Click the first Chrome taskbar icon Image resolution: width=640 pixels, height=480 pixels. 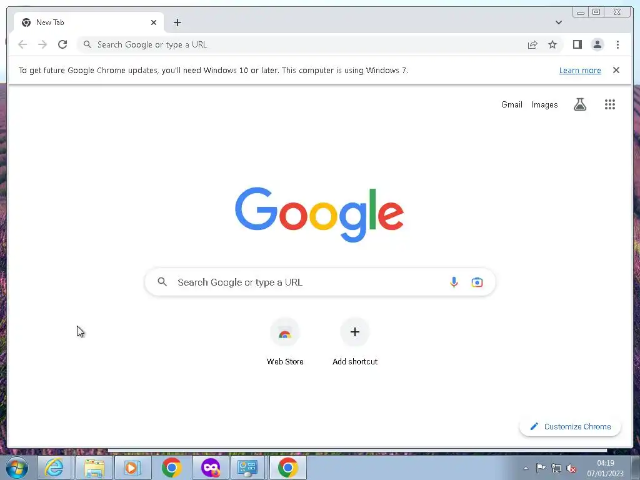click(171, 467)
